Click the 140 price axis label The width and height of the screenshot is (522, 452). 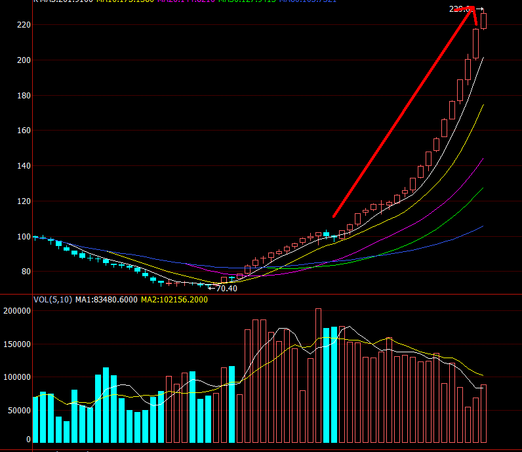coord(24,166)
